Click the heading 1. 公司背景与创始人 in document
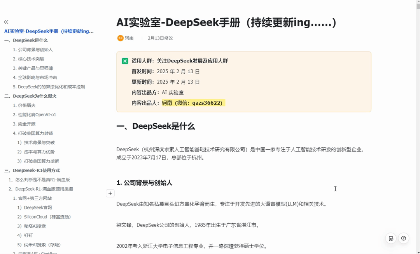 pos(144,183)
